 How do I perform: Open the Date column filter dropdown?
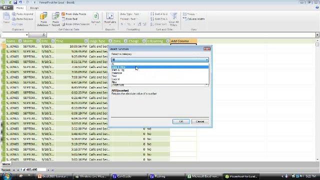[x=53, y=41]
